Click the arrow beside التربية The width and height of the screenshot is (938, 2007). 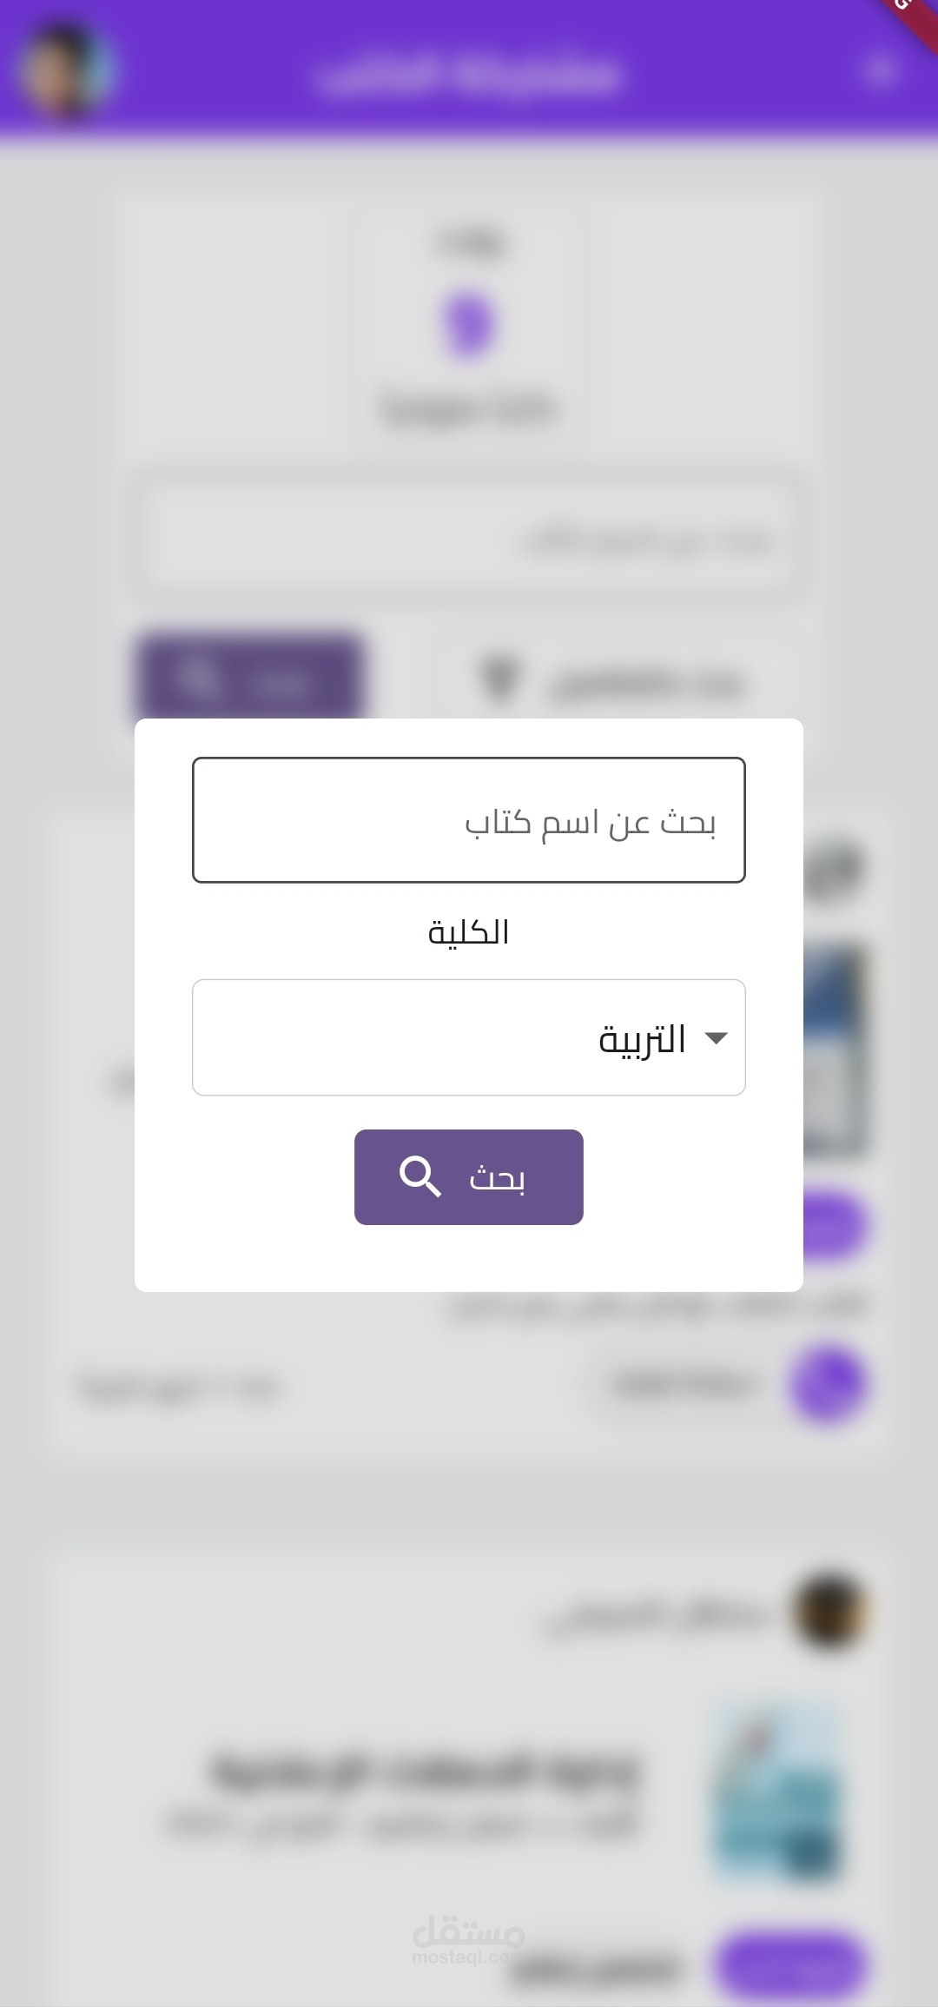coord(717,1038)
